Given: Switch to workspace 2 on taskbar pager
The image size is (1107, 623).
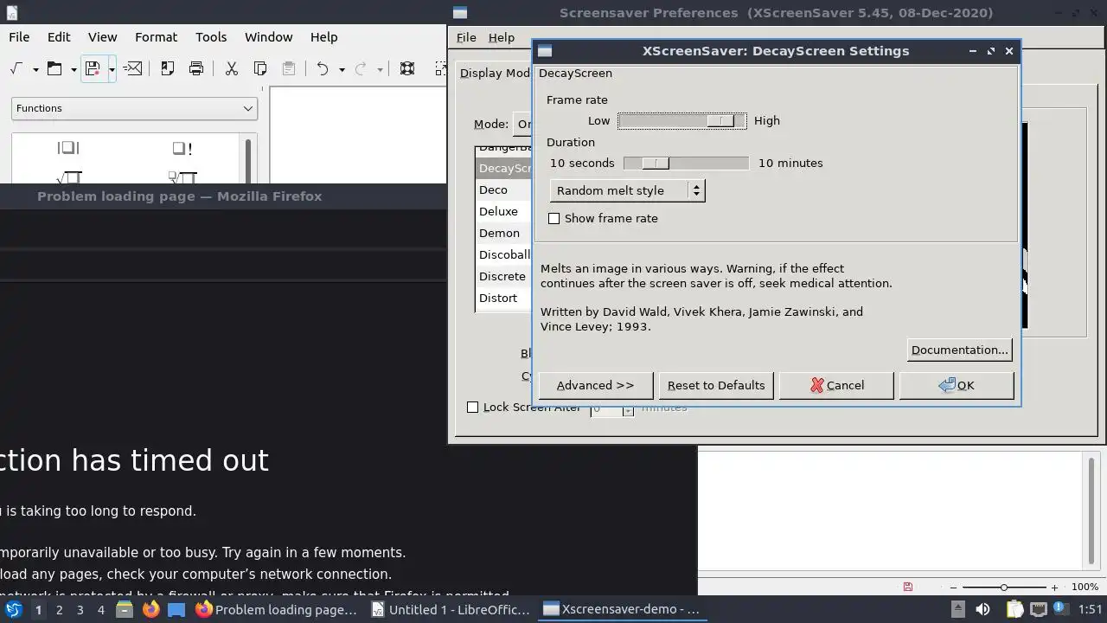Looking at the screenshot, I should point(59,609).
